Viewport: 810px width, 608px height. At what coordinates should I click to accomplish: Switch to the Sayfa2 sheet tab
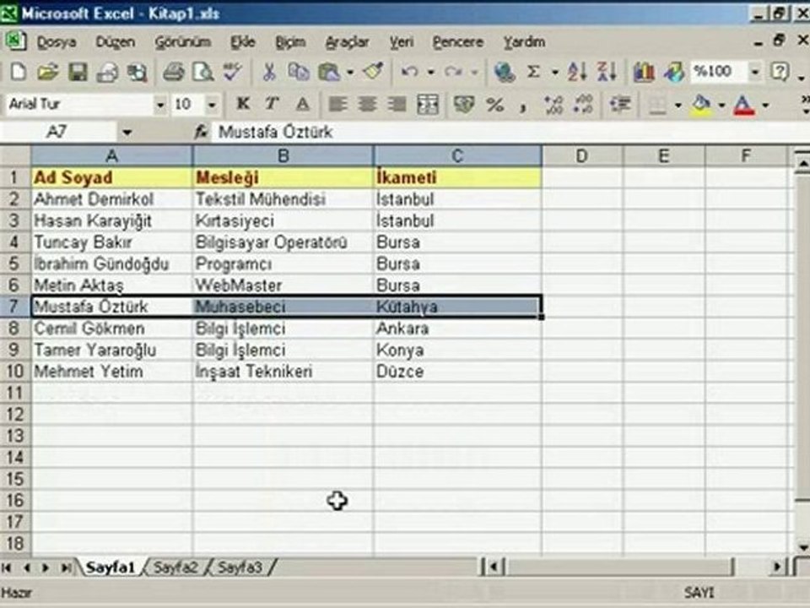tap(175, 567)
